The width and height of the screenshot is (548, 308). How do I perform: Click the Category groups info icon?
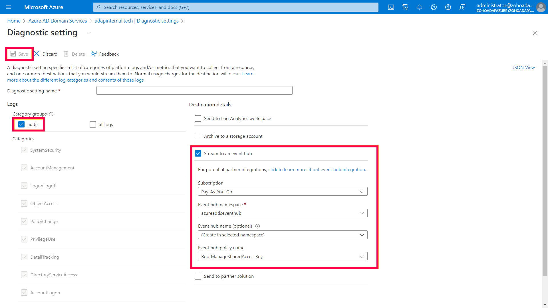tap(51, 114)
